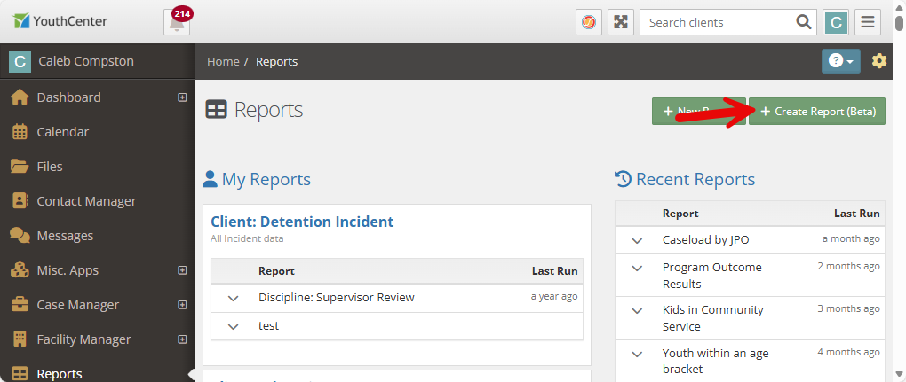The width and height of the screenshot is (906, 382).
Task: Expand the Facility Manager sidebar submenu
Action: (x=182, y=339)
